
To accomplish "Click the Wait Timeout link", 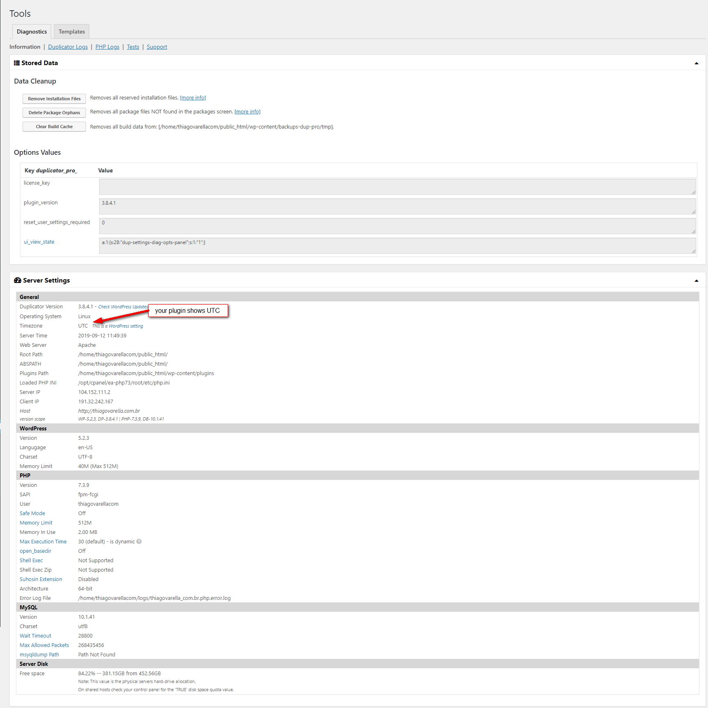I will [36, 636].
